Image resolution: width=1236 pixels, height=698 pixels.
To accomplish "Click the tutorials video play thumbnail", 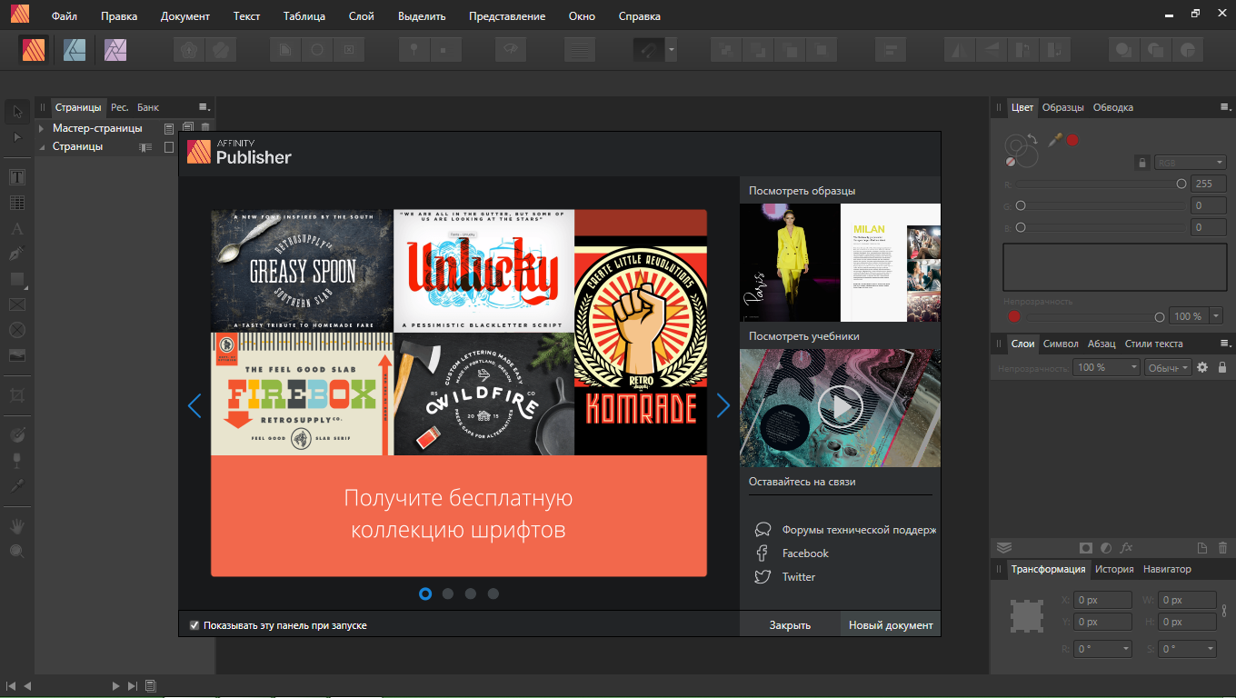I will [x=840, y=407].
